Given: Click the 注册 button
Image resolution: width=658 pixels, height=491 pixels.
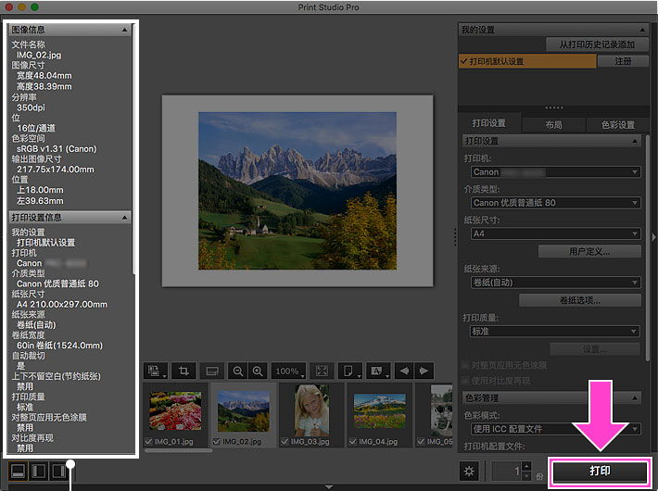Looking at the screenshot, I should click(x=623, y=61).
